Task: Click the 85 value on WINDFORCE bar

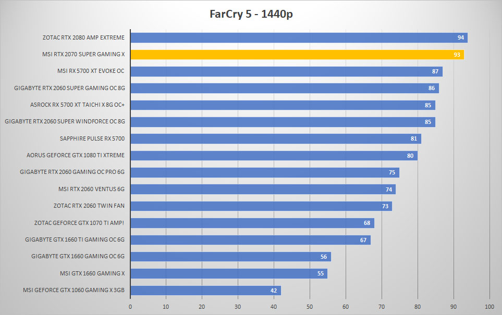Action: (x=428, y=122)
